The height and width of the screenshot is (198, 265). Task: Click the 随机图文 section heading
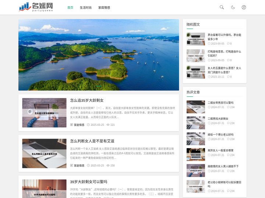(x=193, y=25)
